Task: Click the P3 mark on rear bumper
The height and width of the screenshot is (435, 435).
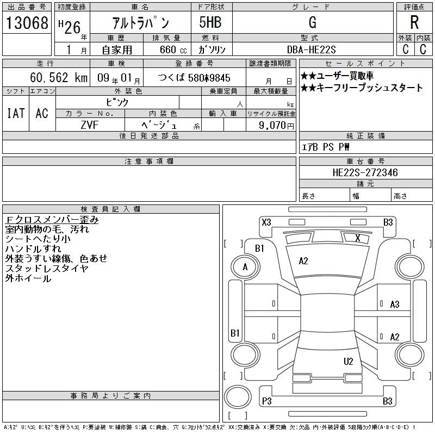Action: pyautogui.click(x=266, y=401)
